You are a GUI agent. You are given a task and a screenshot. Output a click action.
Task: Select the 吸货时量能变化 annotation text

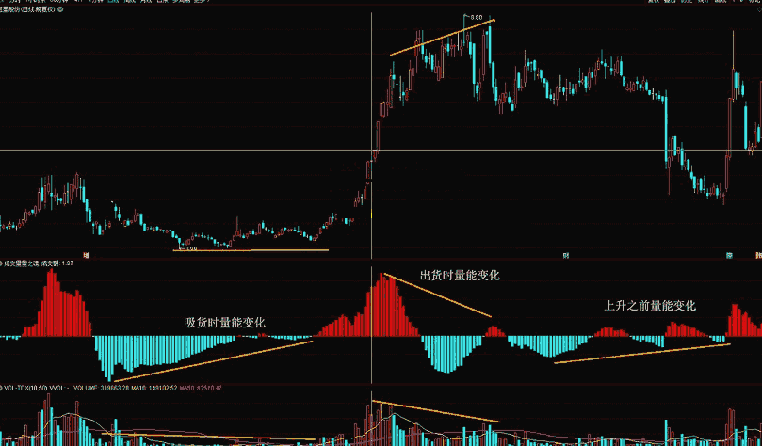coord(225,323)
